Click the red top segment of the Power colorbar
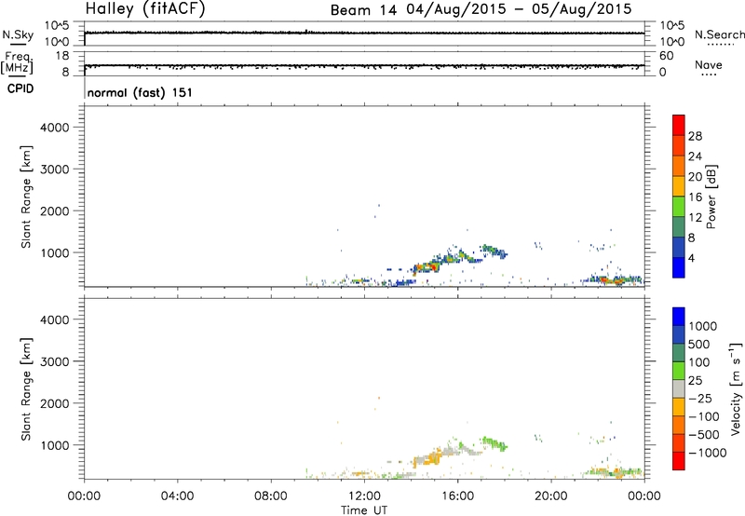The width and height of the screenshot is (745, 516). 679,125
